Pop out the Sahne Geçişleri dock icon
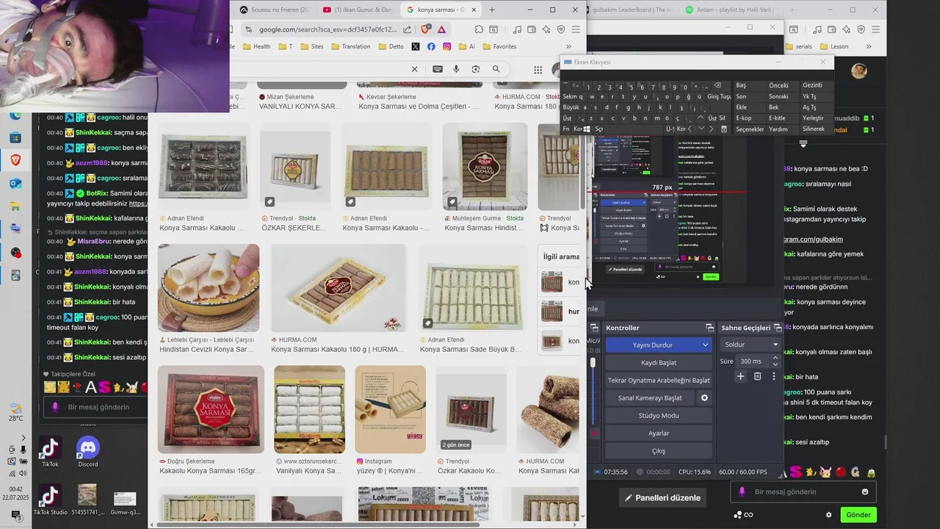This screenshot has height=529, width=940. coord(777,328)
